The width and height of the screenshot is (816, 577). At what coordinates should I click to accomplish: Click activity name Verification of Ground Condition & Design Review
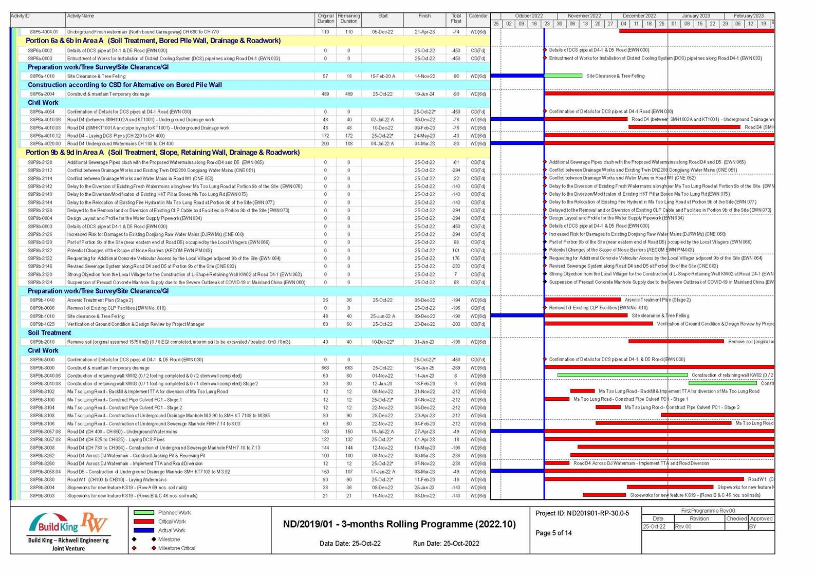click(136, 324)
